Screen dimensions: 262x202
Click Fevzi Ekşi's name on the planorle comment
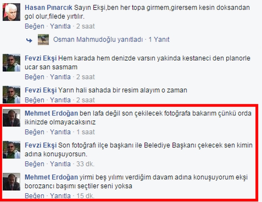click(41, 58)
